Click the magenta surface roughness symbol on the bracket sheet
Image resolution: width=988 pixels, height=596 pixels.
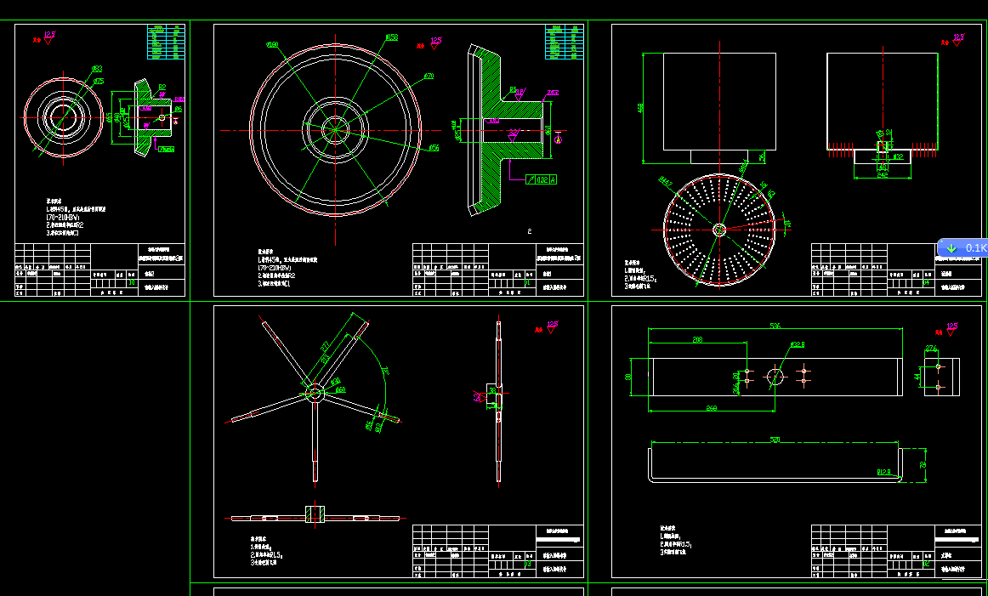coord(951,328)
